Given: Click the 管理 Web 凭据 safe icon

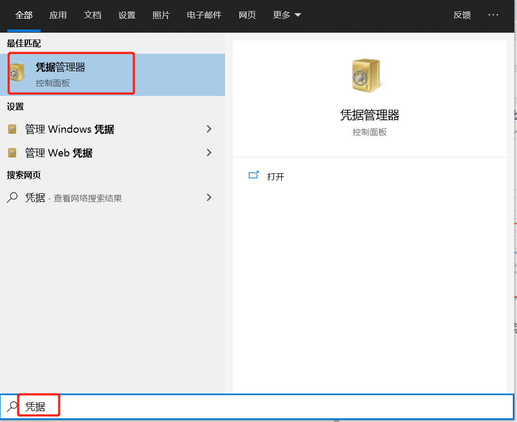Looking at the screenshot, I should 12,153.
